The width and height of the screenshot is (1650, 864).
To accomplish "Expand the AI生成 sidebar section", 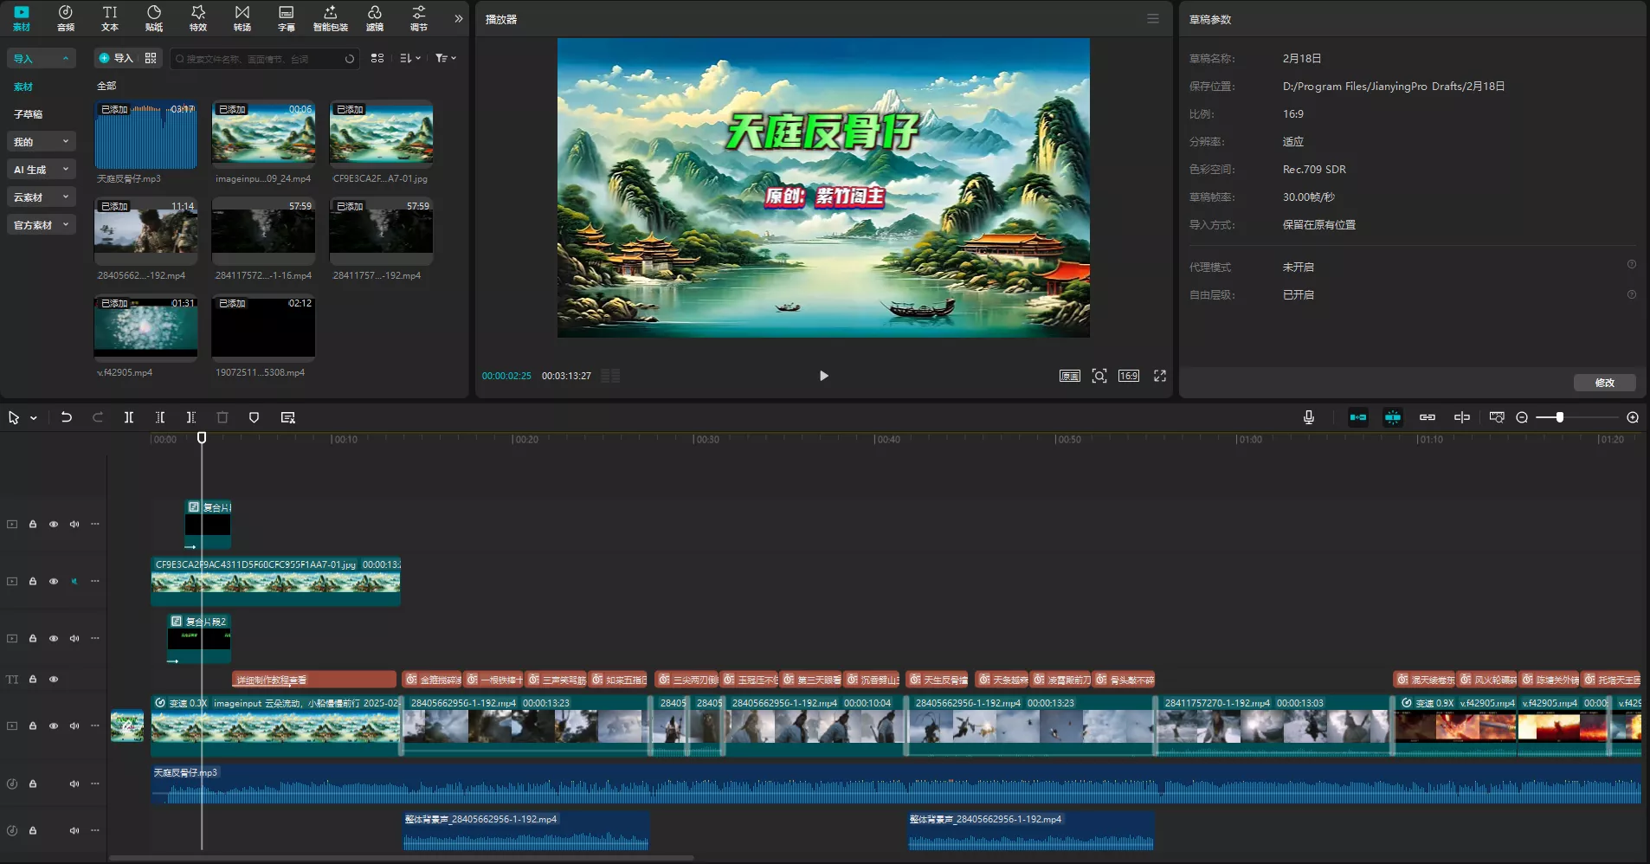I will click(x=42, y=170).
